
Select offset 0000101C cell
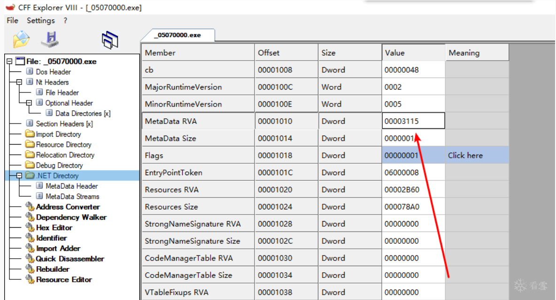point(286,172)
